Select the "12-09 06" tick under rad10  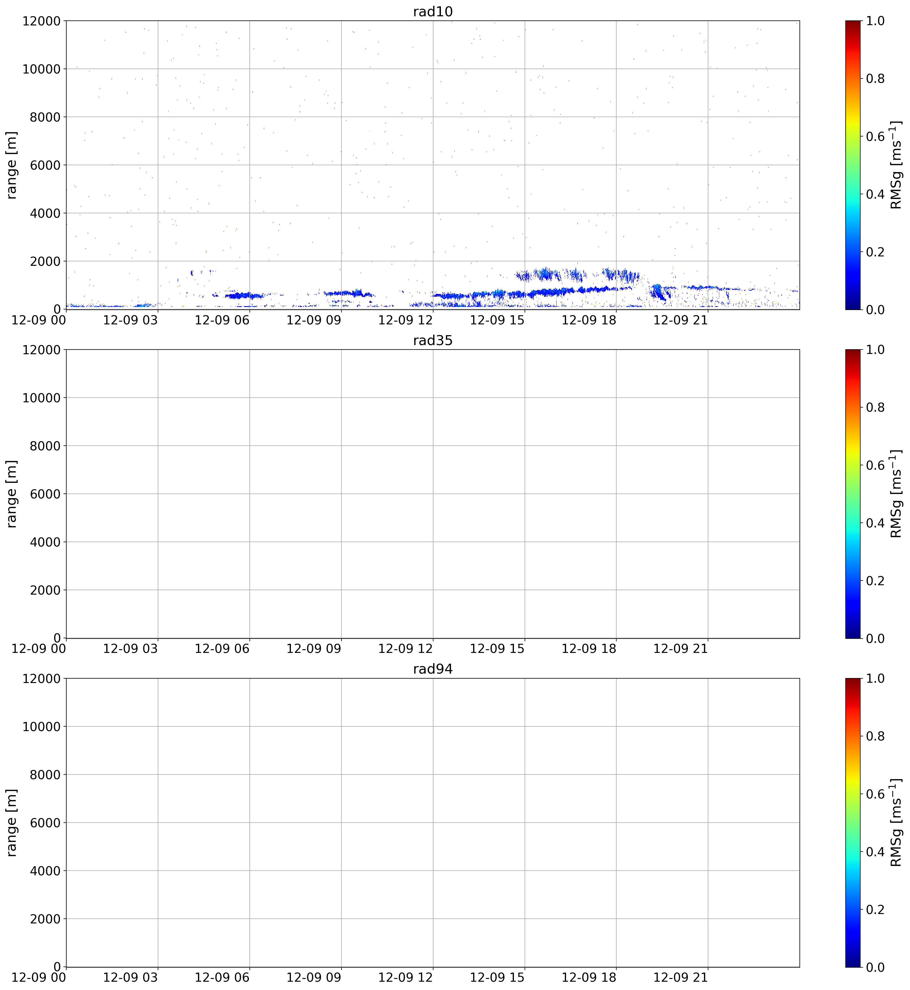pyautogui.click(x=222, y=320)
